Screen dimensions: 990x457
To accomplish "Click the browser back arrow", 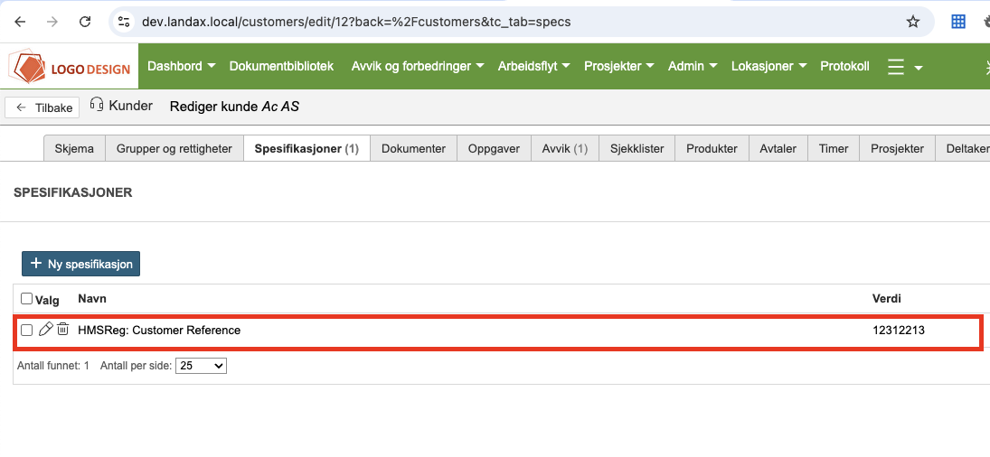I will (x=21, y=21).
